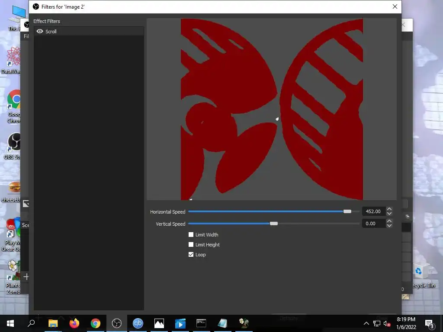This screenshot has width=443, height=332.
Task: Click the Vertical Speed slider handle
Action: point(274,223)
